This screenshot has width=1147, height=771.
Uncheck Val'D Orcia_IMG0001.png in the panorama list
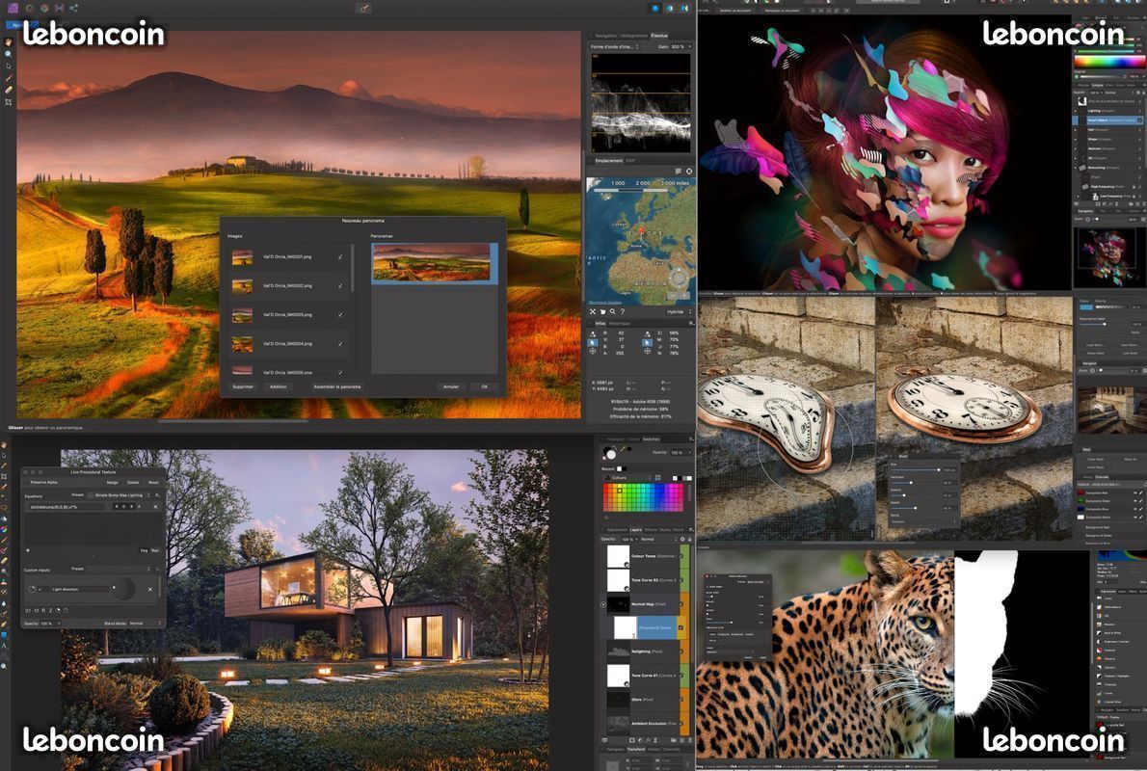click(340, 256)
